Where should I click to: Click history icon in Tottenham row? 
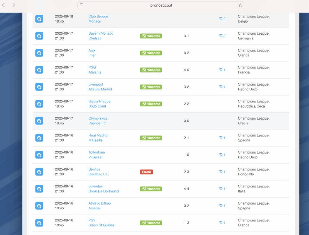[221, 155]
